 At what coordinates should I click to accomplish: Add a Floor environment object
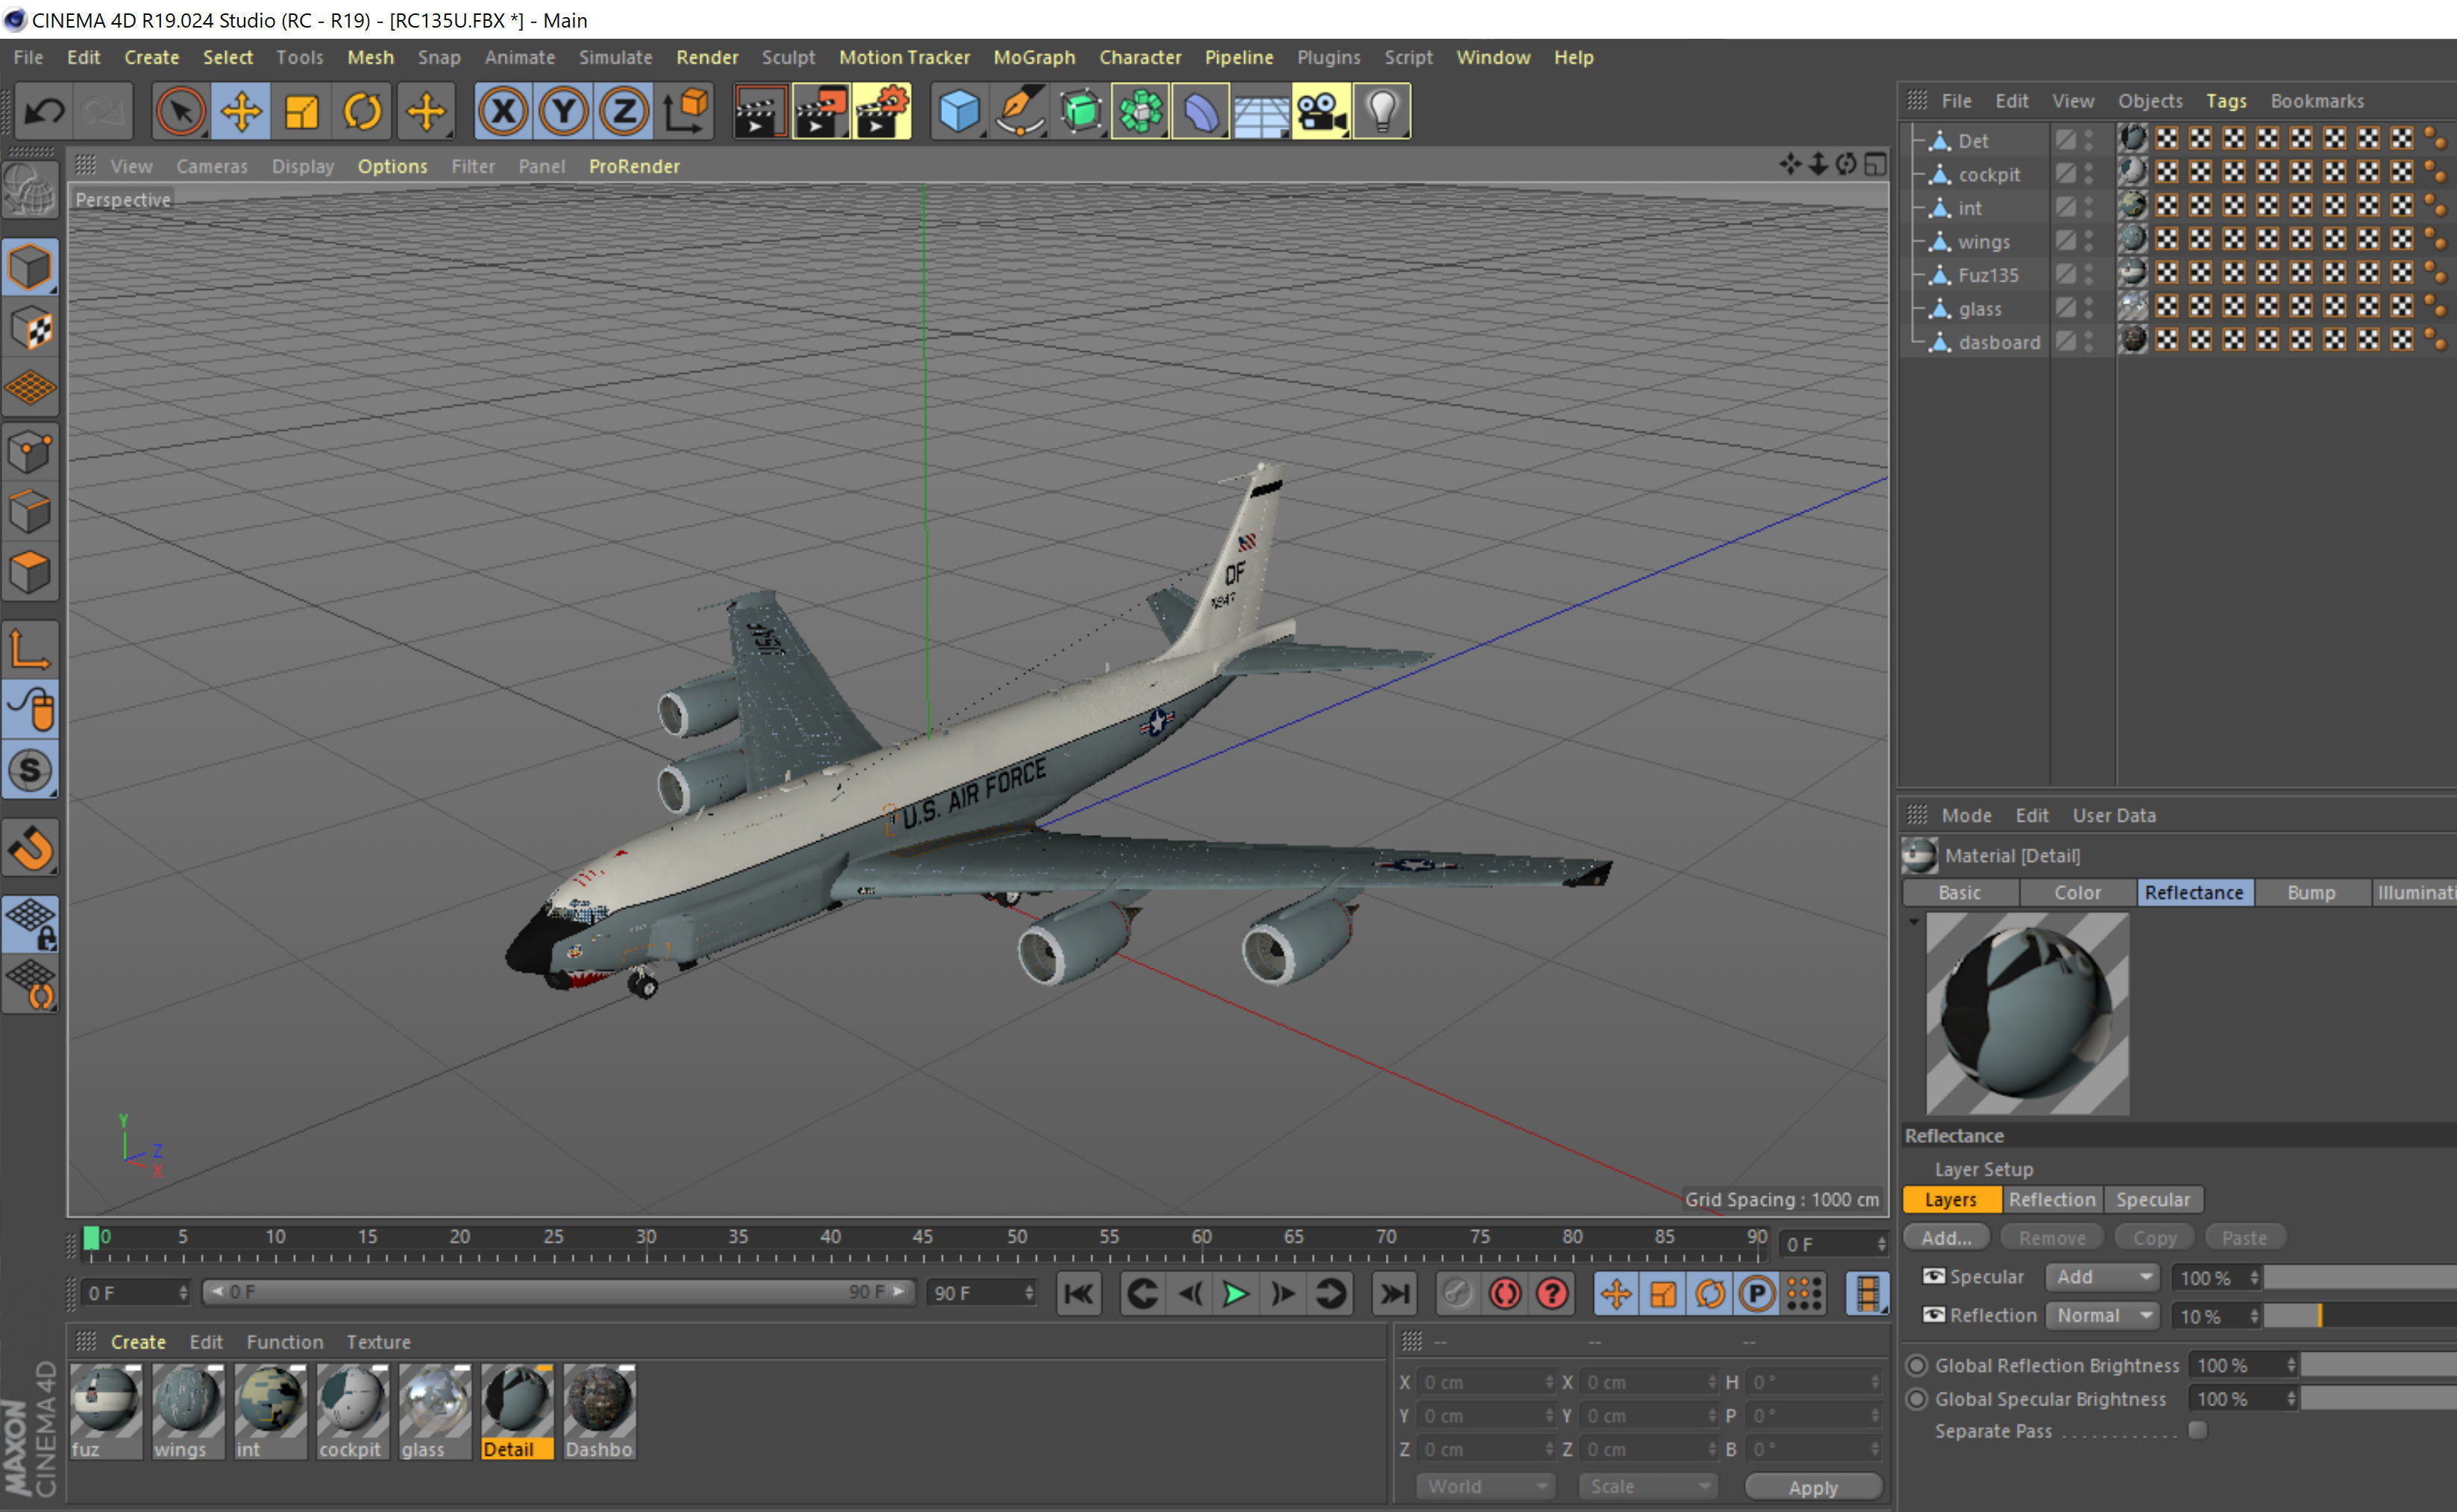click(1261, 111)
